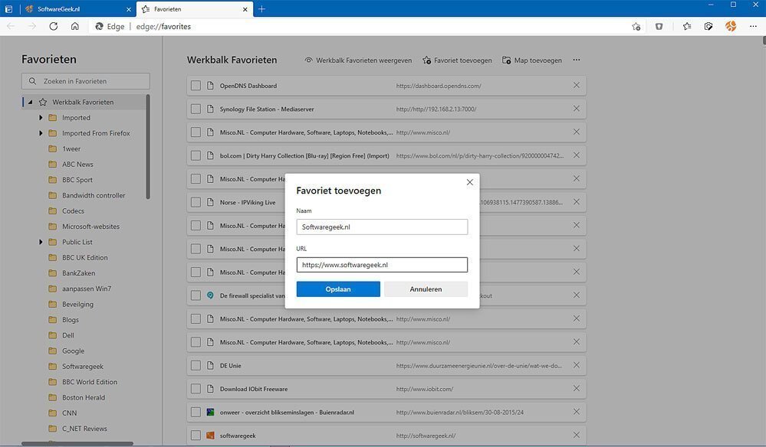Screen dimensions: 766x447
Task: Expand the Imported folder
Action: (41, 117)
